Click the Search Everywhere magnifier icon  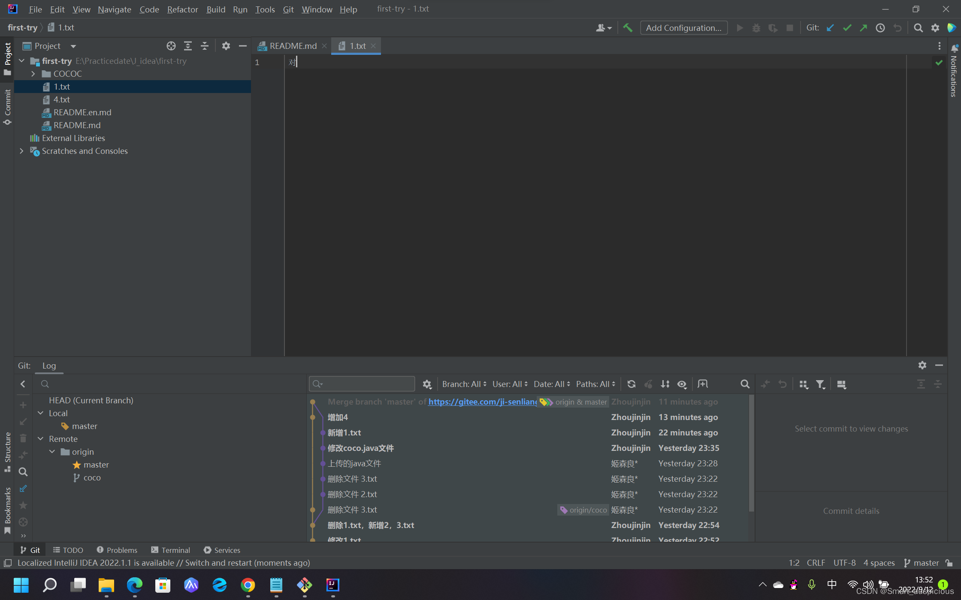coord(918,28)
